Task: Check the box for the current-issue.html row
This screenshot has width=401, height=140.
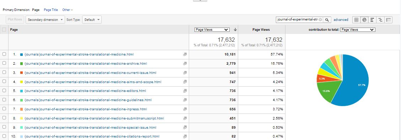Action: tap(4, 72)
